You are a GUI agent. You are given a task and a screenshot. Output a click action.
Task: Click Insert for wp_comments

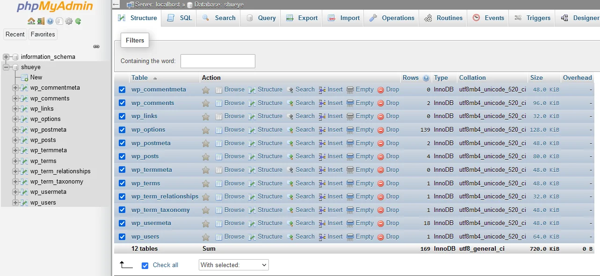[x=331, y=103]
